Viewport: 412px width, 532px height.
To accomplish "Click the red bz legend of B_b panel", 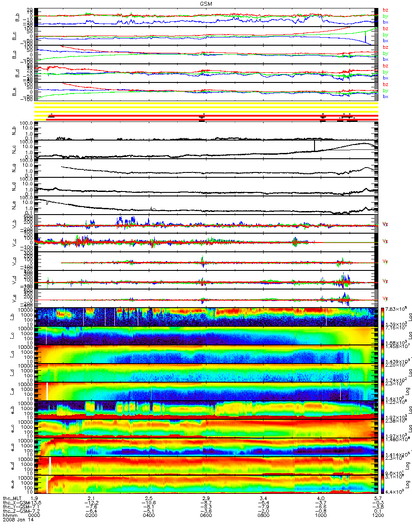I will 385,10.
